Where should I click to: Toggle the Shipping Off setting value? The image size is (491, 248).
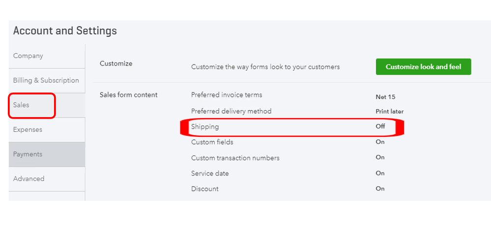pyautogui.click(x=380, y=126)
